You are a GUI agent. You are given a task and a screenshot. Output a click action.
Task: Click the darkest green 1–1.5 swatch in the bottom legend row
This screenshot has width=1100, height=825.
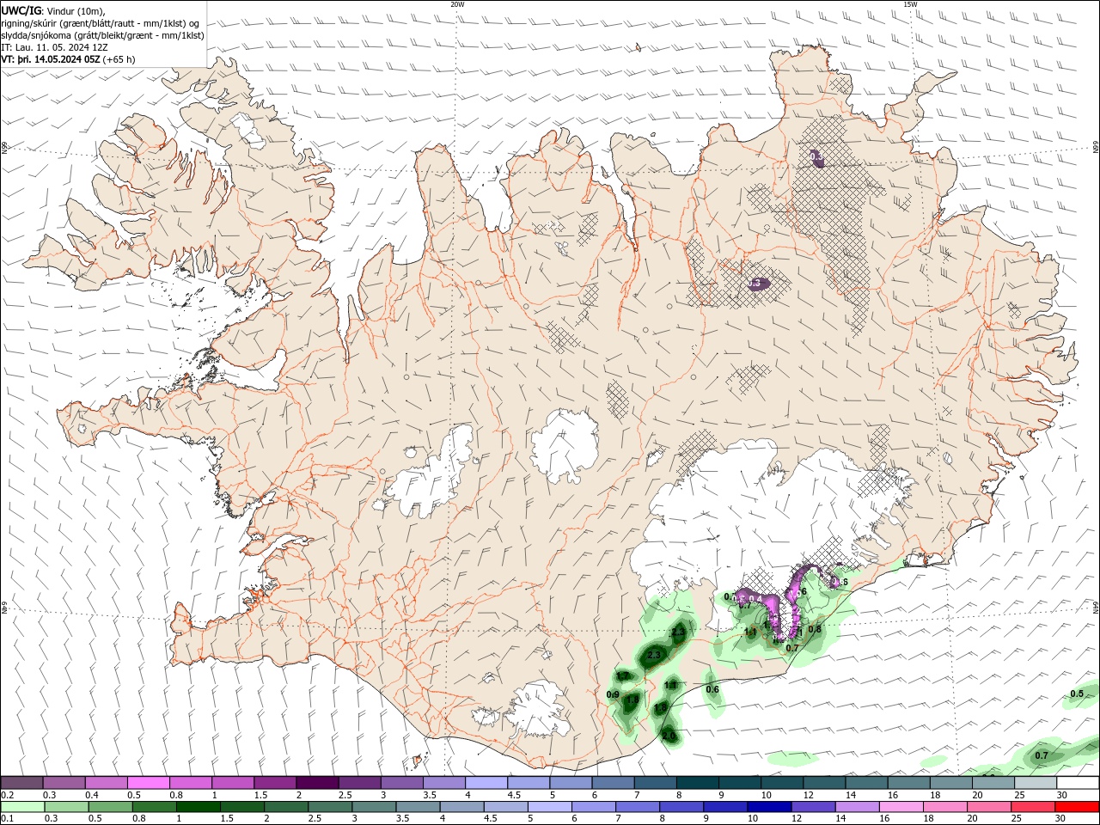tap(198, 807)
